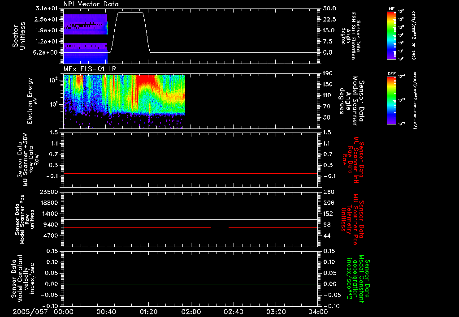Click the upper NPI sector data band
This screenshot has width=459, height=317.
pos(86,24)
